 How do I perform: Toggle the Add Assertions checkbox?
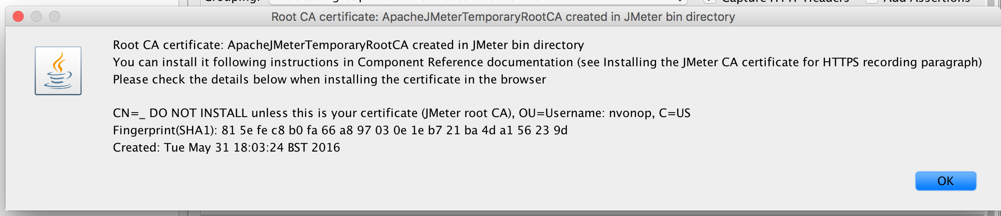click(872, 1)
